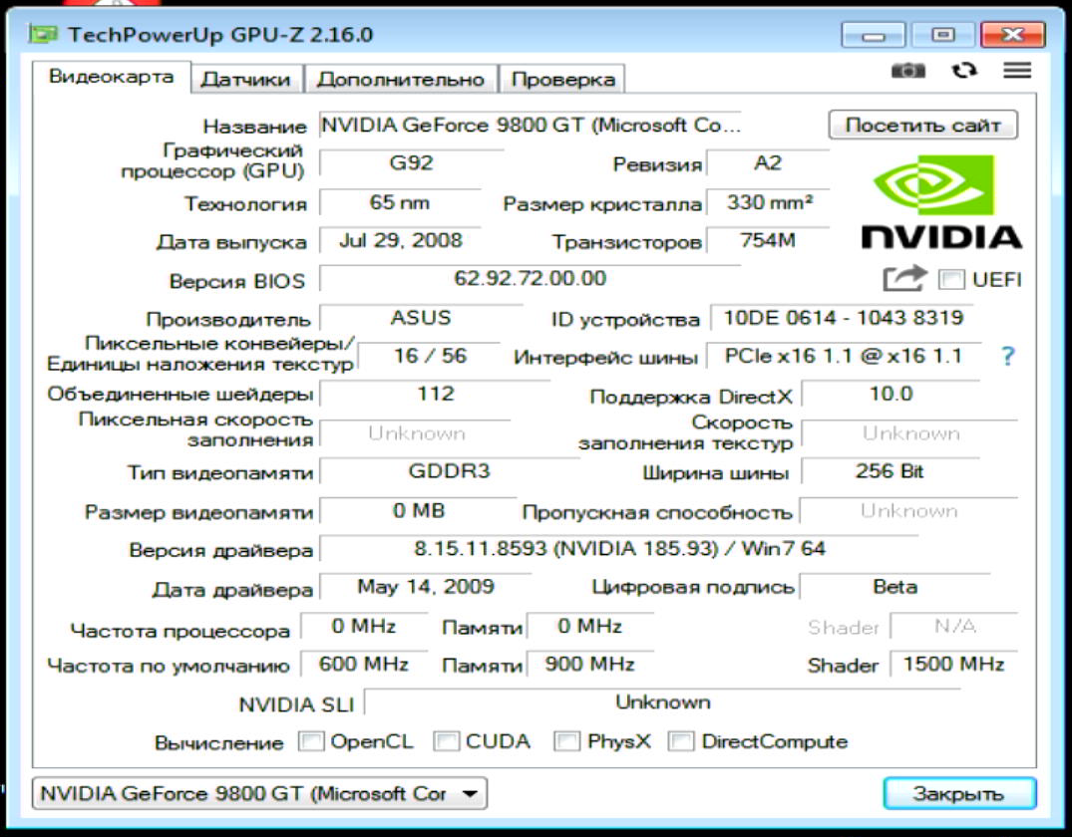Take a screenshot with the camera icon
The image size is (1072, 837).
click(907, 71)
